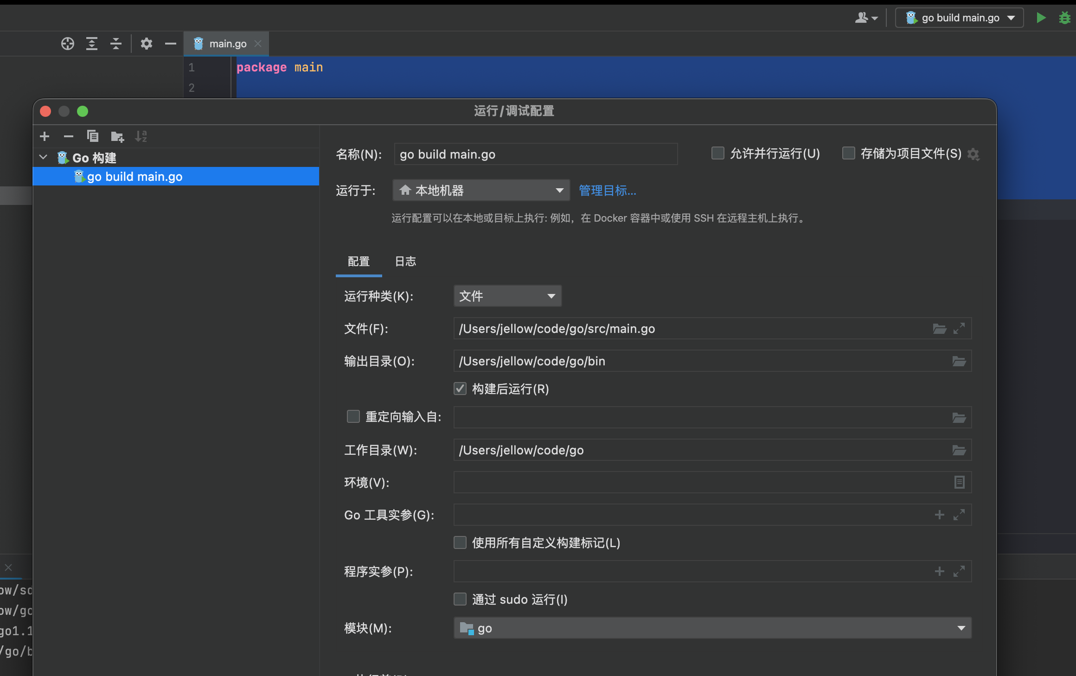Remove the selected configuration with minus icon
Screen dimensions: 1076x676
(69, 136)
